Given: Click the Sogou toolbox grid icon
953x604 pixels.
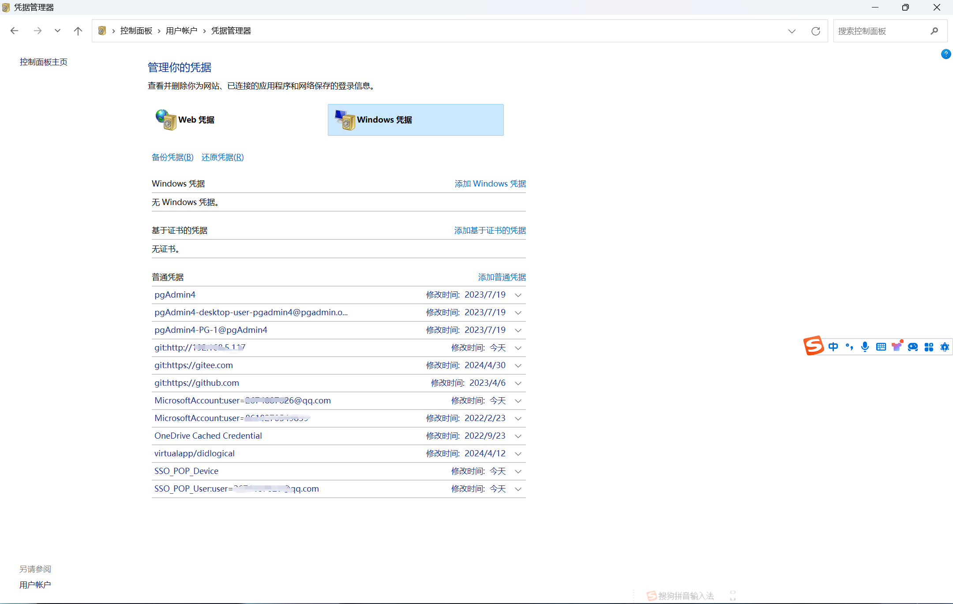Looking at the screenshot, I should [929, 347].
